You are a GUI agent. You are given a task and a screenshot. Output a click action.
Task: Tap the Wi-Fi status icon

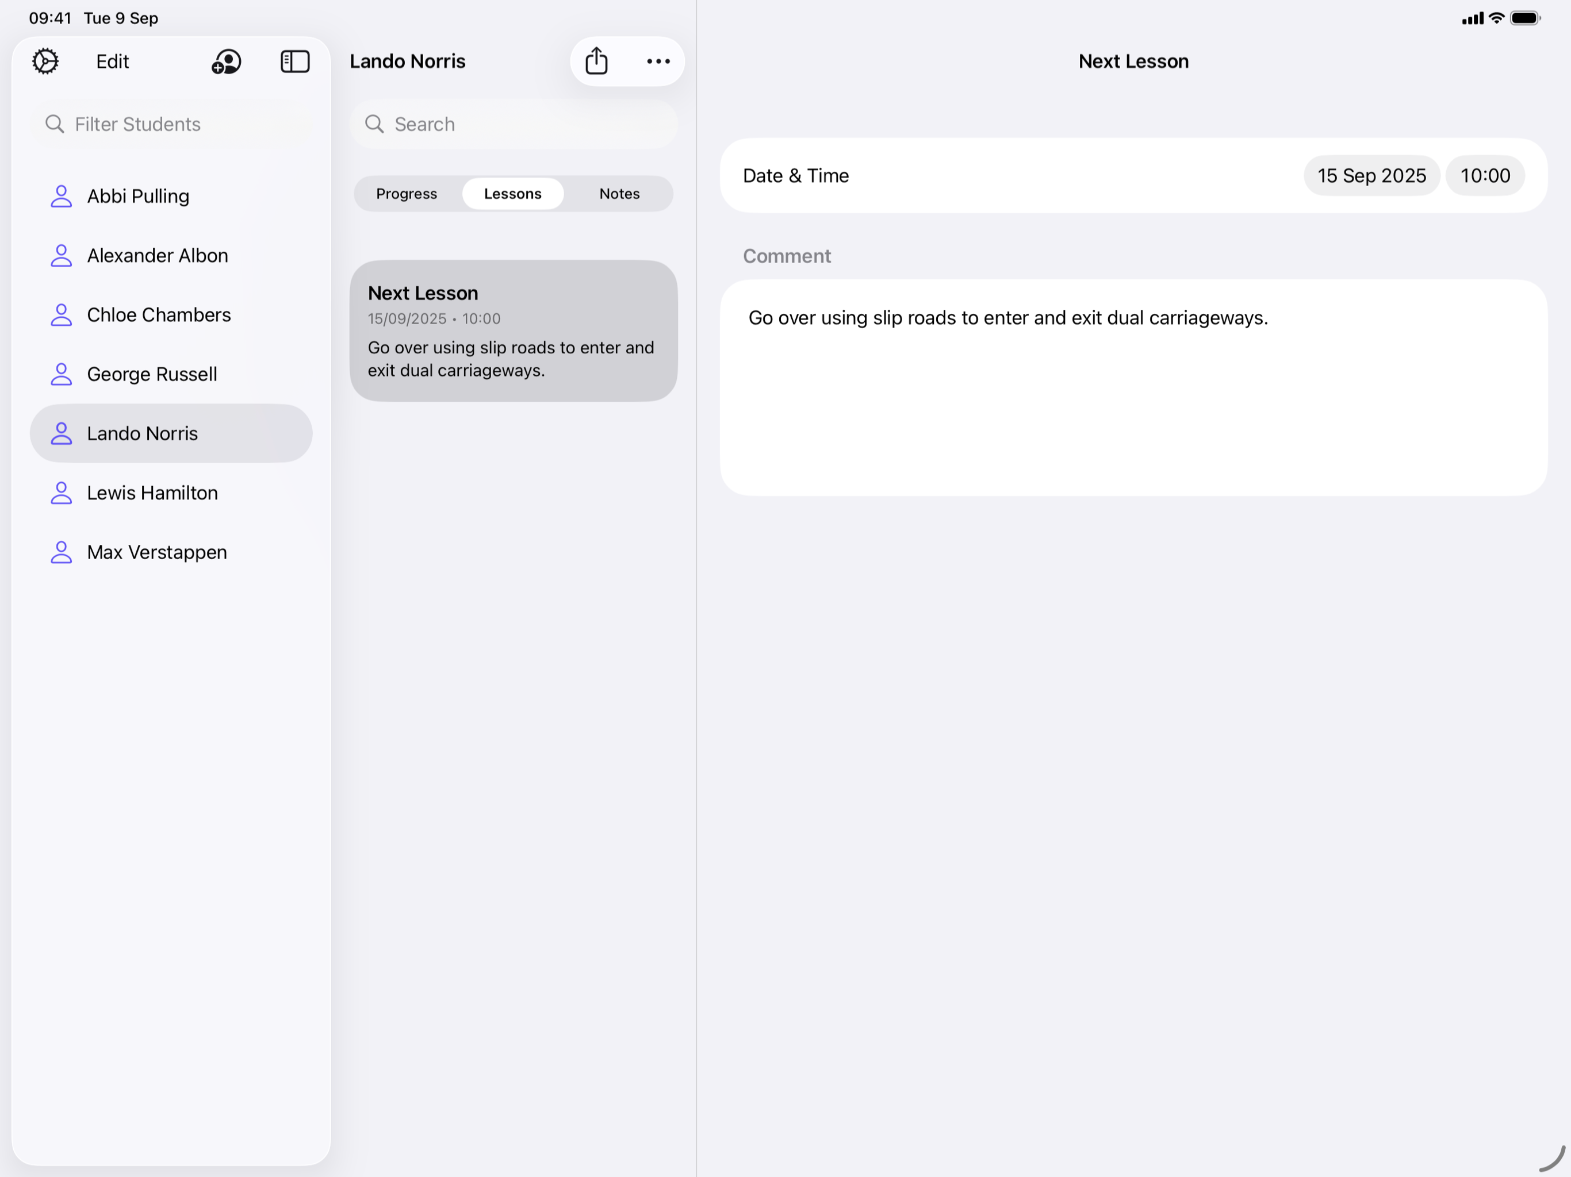pyautogui.click(x=1496, y=18)
